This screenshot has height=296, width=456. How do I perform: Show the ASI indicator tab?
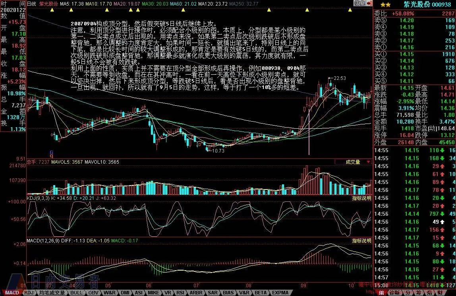139,292
